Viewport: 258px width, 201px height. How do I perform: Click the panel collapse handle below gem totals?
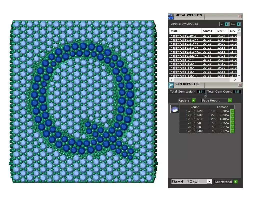pos(205,96)
